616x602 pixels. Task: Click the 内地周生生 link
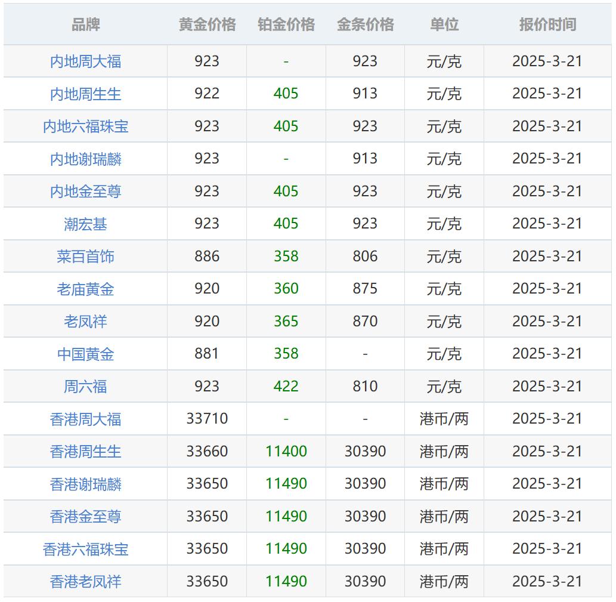85,94
